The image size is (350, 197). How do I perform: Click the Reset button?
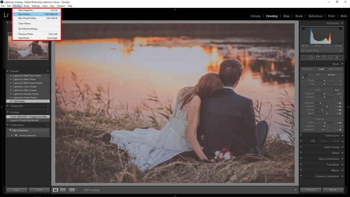[x=333, y=190]
